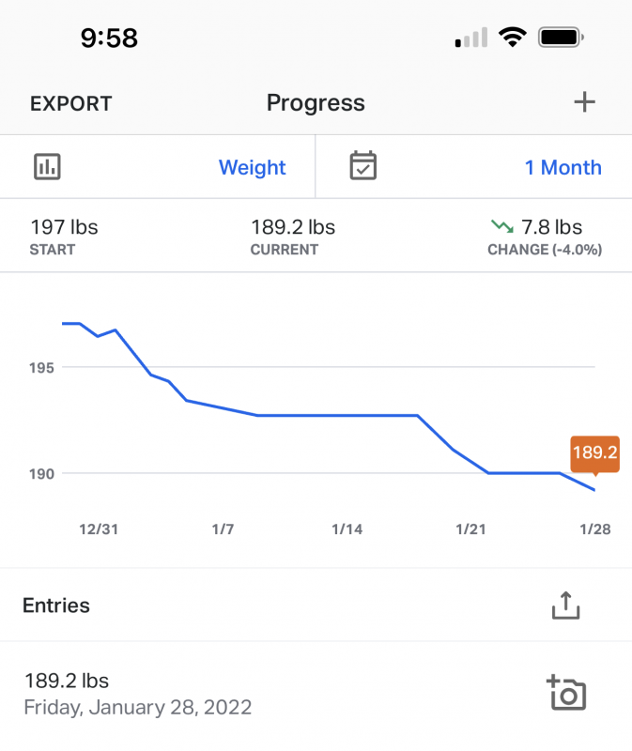Tap the share icon beside Entries

click(565, 606)
